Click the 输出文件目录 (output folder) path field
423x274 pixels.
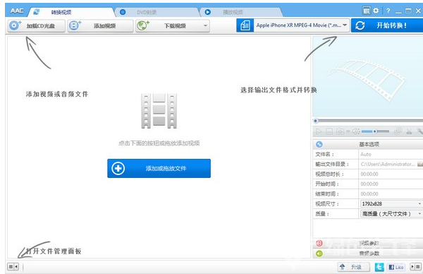pyautogui.click(x=387, y=164)
